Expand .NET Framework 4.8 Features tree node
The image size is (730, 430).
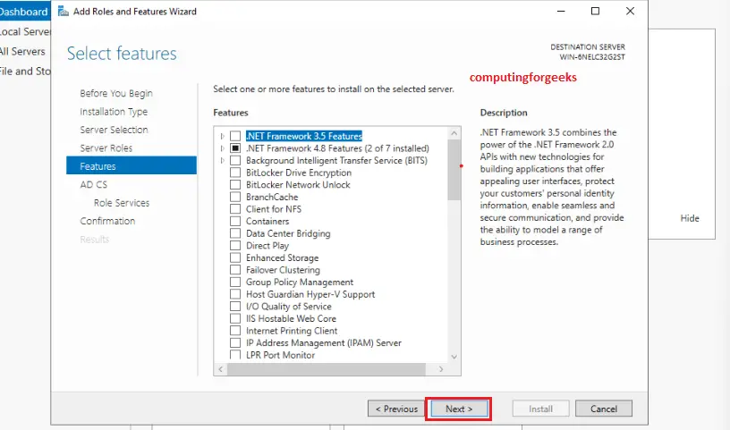pyautogui.click(x=222, y=148)
